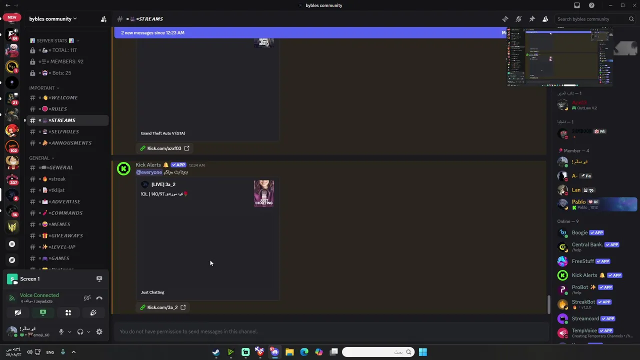
Task: Open headphone output options arrow
Action: [88, 331]
